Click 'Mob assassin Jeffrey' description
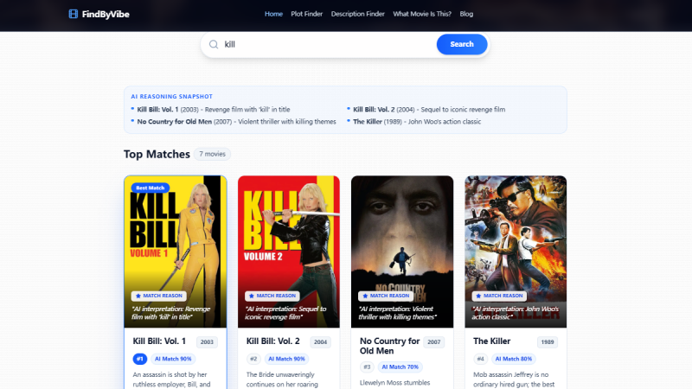Image resolution: width=692 pixels, height=389 pixels. tap(514, 379)
